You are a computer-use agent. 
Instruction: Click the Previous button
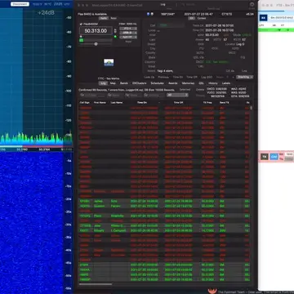coord(163,78)
